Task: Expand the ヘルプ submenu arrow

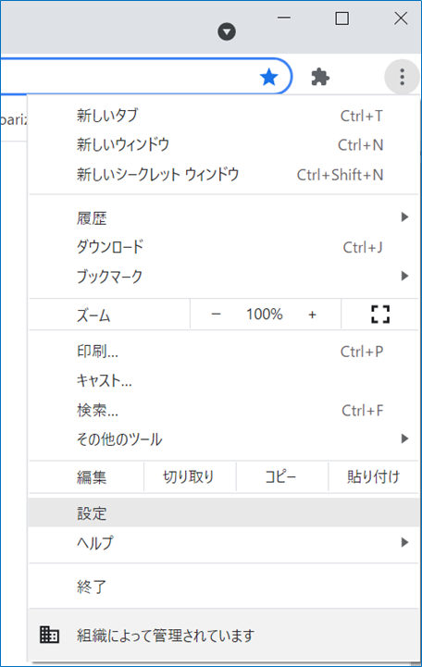Action: coord(404,542)
